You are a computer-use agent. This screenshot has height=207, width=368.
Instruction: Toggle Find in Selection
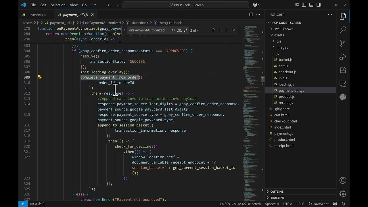point(227,30)
